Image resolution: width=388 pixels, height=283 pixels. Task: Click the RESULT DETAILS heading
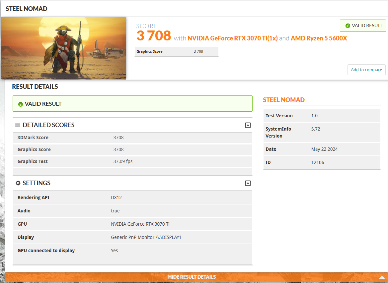point(35,86)
